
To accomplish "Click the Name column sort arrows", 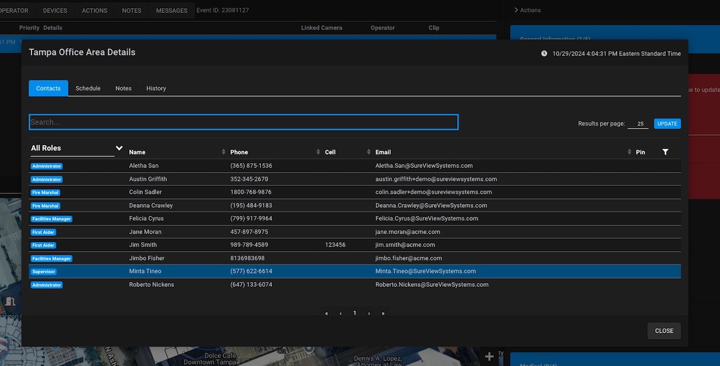I will click(223, 152).
